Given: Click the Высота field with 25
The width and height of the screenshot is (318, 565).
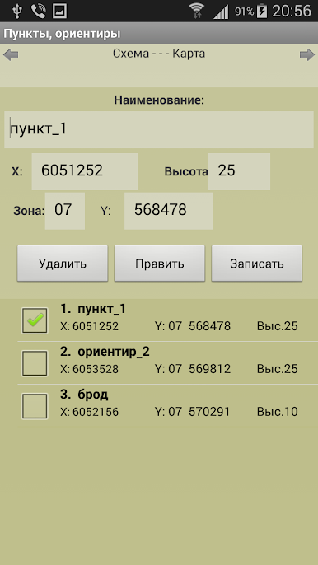Looking at the screenshot, I should (239, 171).
